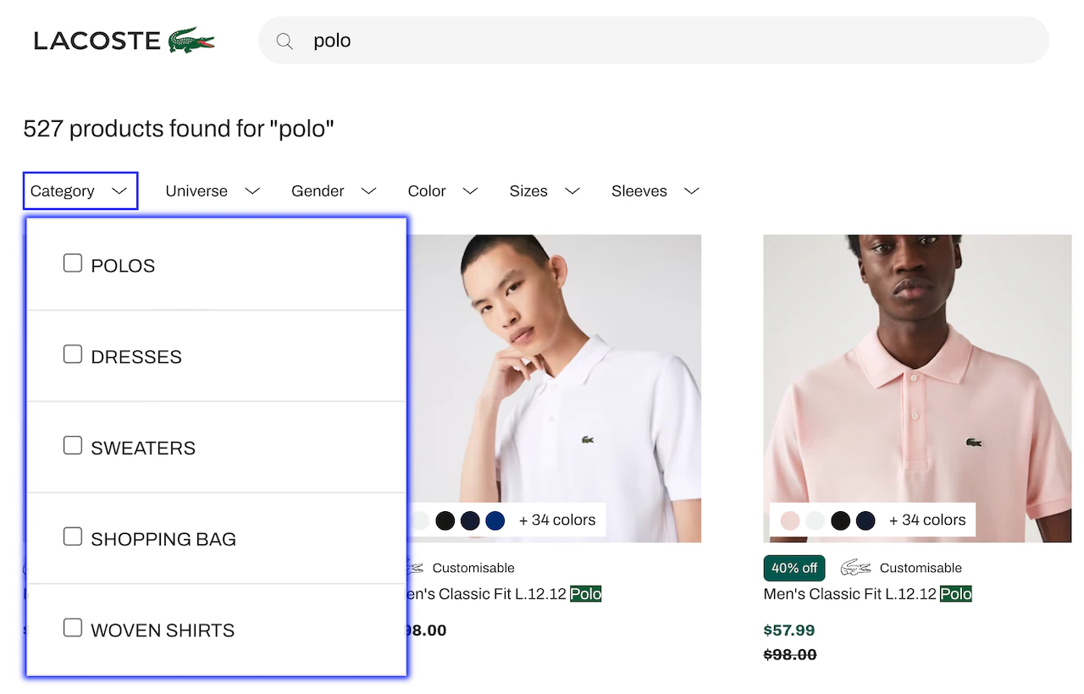The height and width of the screenshot is (694, 1084).
Task: Enable the DRESSES filter
Action: point(72,354)
